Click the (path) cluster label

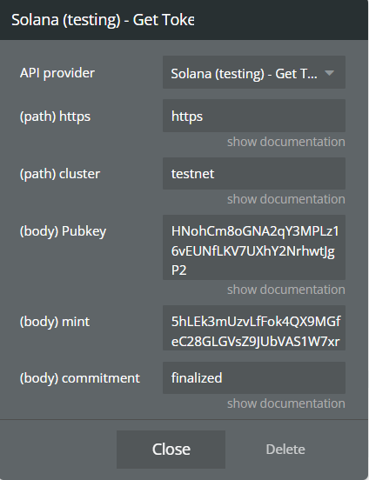point(60,174)
